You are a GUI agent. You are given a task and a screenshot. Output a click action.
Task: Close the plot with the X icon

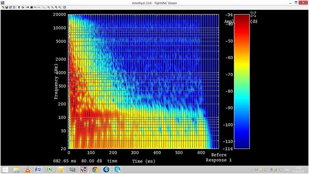(x=253, y=14)
